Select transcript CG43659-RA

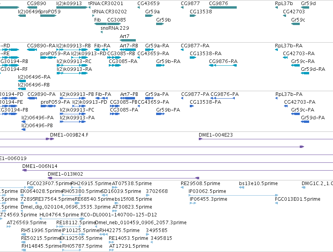pyautogui.click(x=153, y=54)
